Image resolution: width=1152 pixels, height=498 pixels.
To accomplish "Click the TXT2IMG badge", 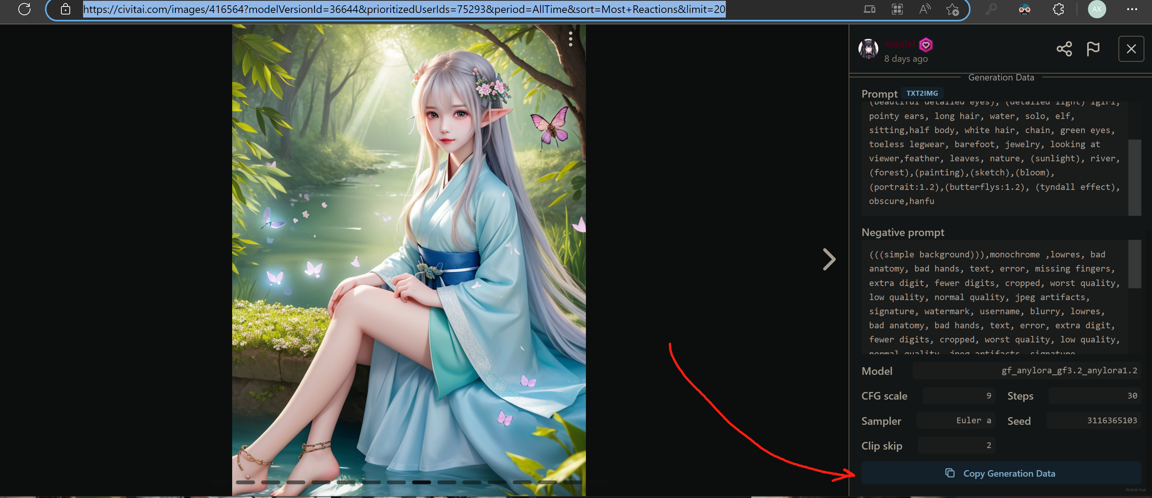I will (922, 93).
